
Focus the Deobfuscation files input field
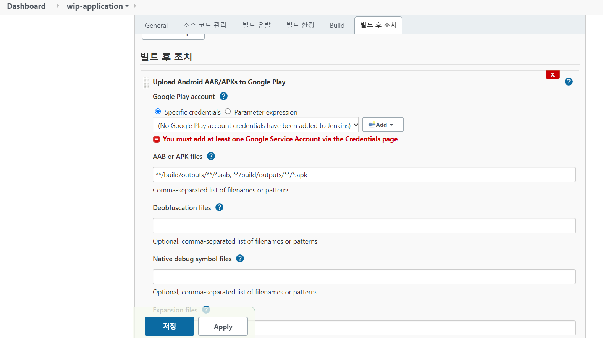pyautogui.click(x=364, y=226)
